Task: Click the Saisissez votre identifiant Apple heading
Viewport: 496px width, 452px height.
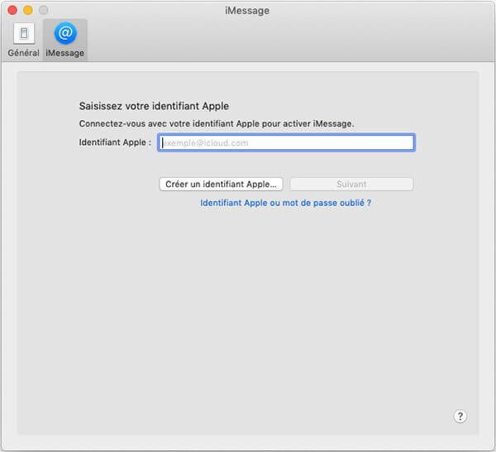Action: [x=153, y=106]
